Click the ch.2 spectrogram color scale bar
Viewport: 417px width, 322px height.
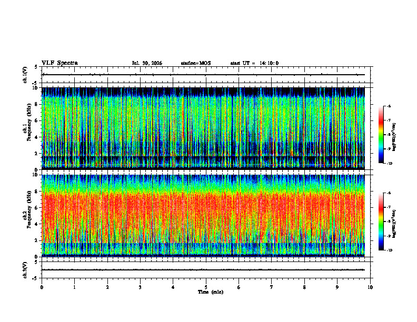click(x=381, y=222)
